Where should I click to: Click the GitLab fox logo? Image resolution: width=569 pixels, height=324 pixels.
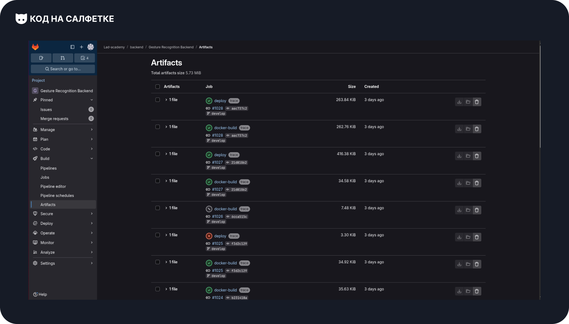(35, 47)
